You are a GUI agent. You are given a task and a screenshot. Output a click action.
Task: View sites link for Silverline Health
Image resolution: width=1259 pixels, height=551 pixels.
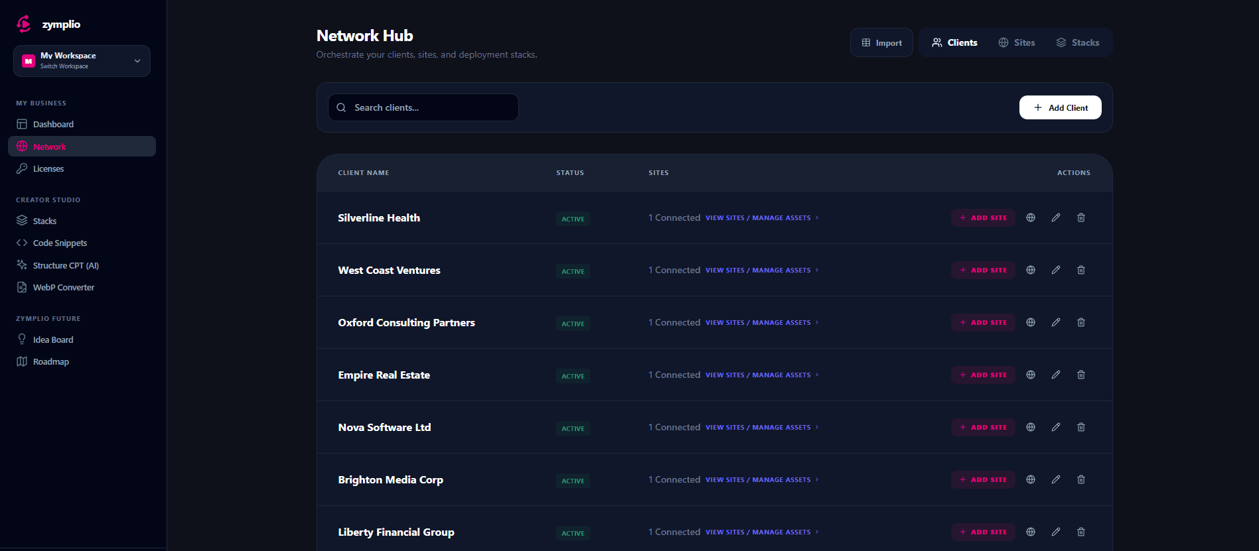pos(762,217)
